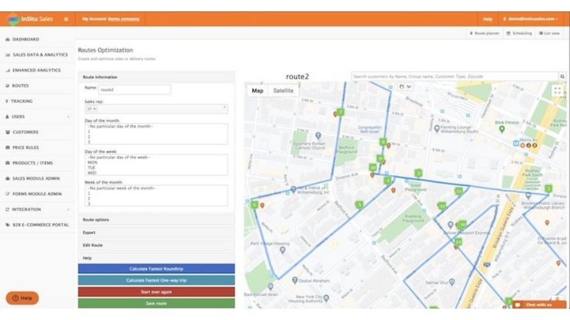Viewport: 570px width, 320px height.
Task: Click the route Name input field
Action: [134, 90]
